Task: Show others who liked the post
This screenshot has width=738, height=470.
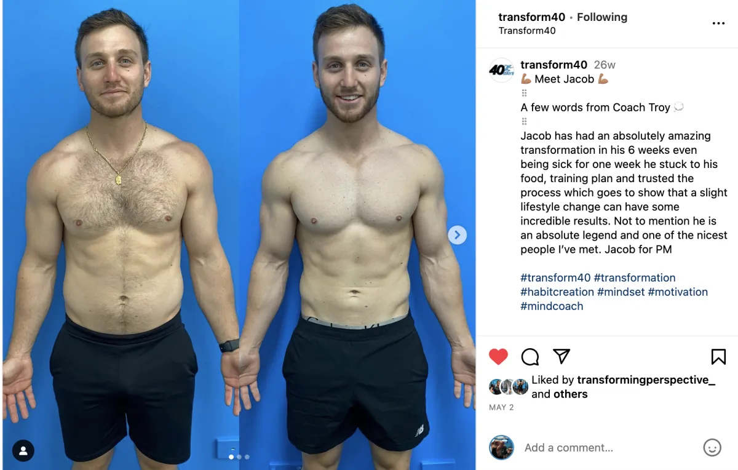Action: tap(570, 394)
